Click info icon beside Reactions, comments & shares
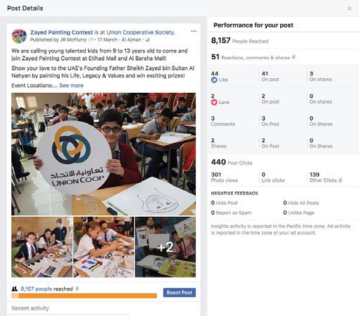The height and width of the screenshot is (316, 359). pos(294,57)
